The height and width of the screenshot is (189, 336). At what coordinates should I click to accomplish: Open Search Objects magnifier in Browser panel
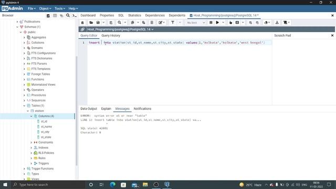[x=68, y=15]
